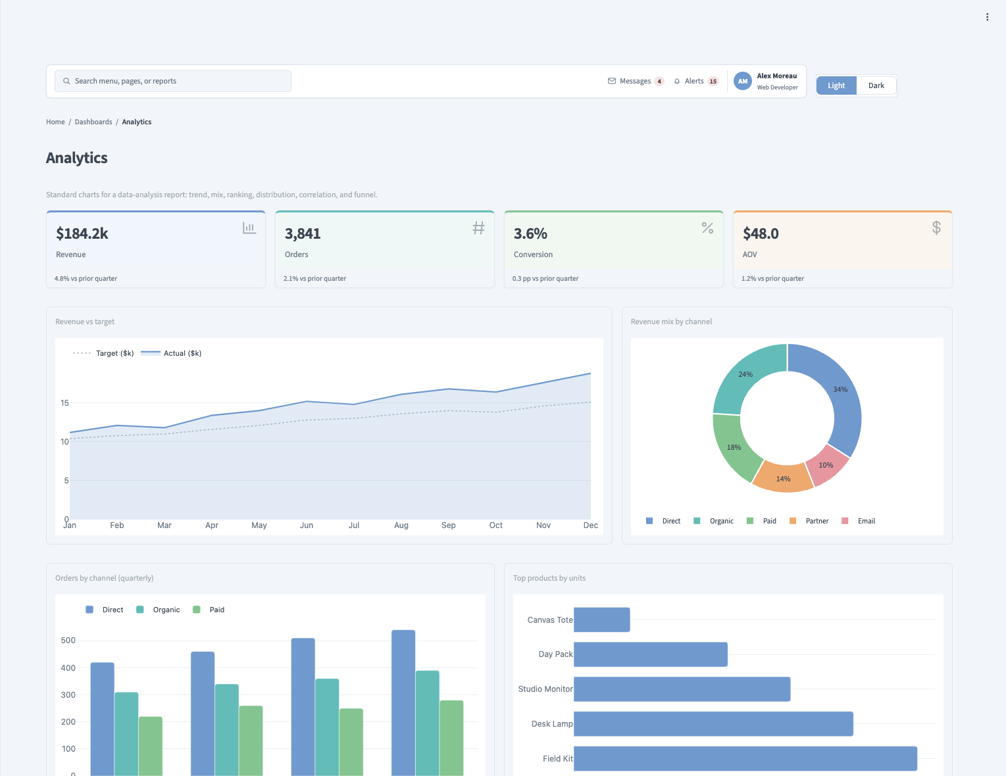Click the Day Pack bar
1006x776 pixels.
(x=651, y=654)
